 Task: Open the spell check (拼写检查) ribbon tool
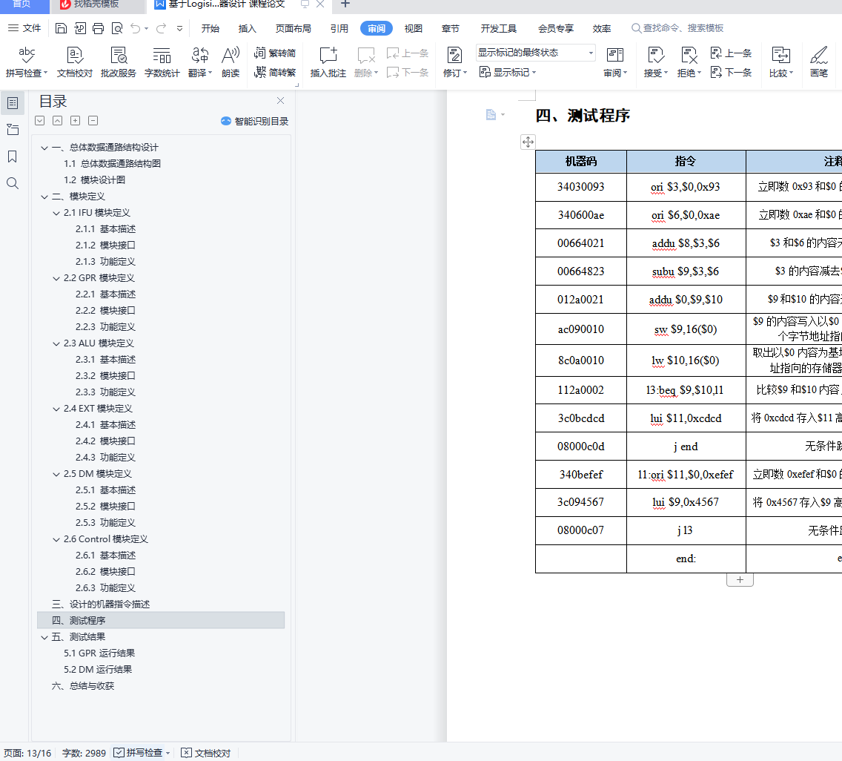(27, 62)
